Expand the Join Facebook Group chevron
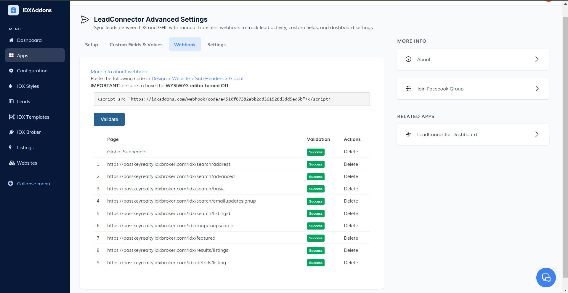This screenshot has width=568, height=293. tap(537, 89)
